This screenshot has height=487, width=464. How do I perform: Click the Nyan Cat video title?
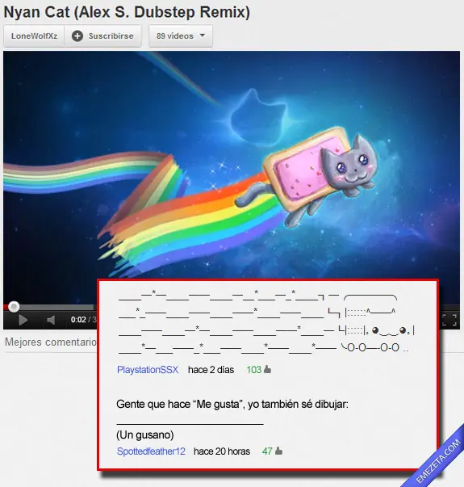127,12
